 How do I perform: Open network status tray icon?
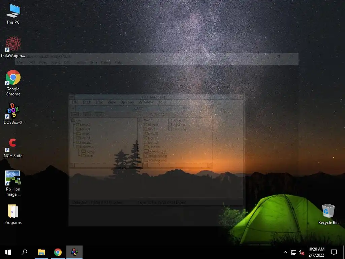pyautogui.click(x=293, y=252)
